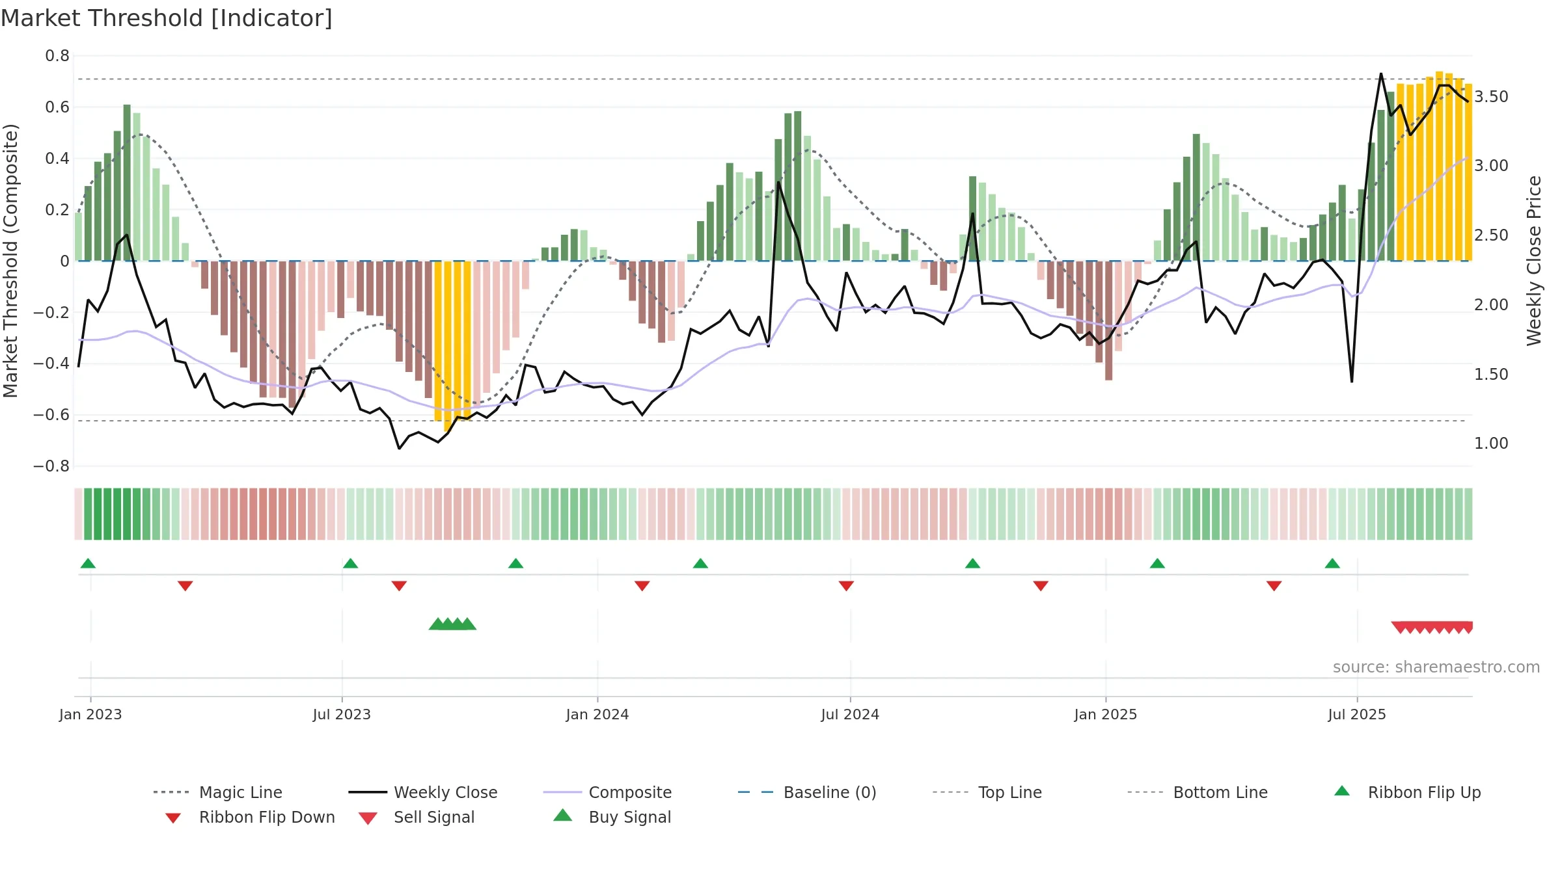Click the Jul 2024 x-axis label
This screenshot has width=1562, height=878.
pos(850,714)
